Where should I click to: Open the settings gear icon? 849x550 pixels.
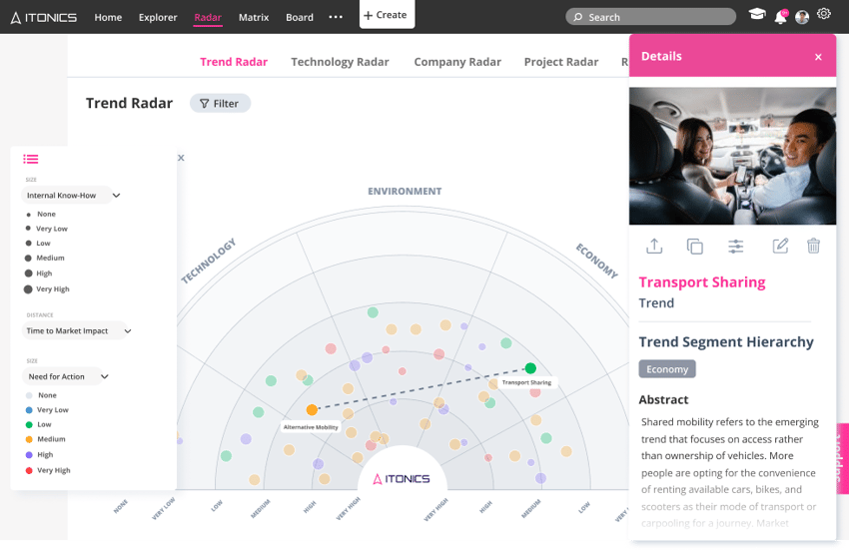(824, 15)
